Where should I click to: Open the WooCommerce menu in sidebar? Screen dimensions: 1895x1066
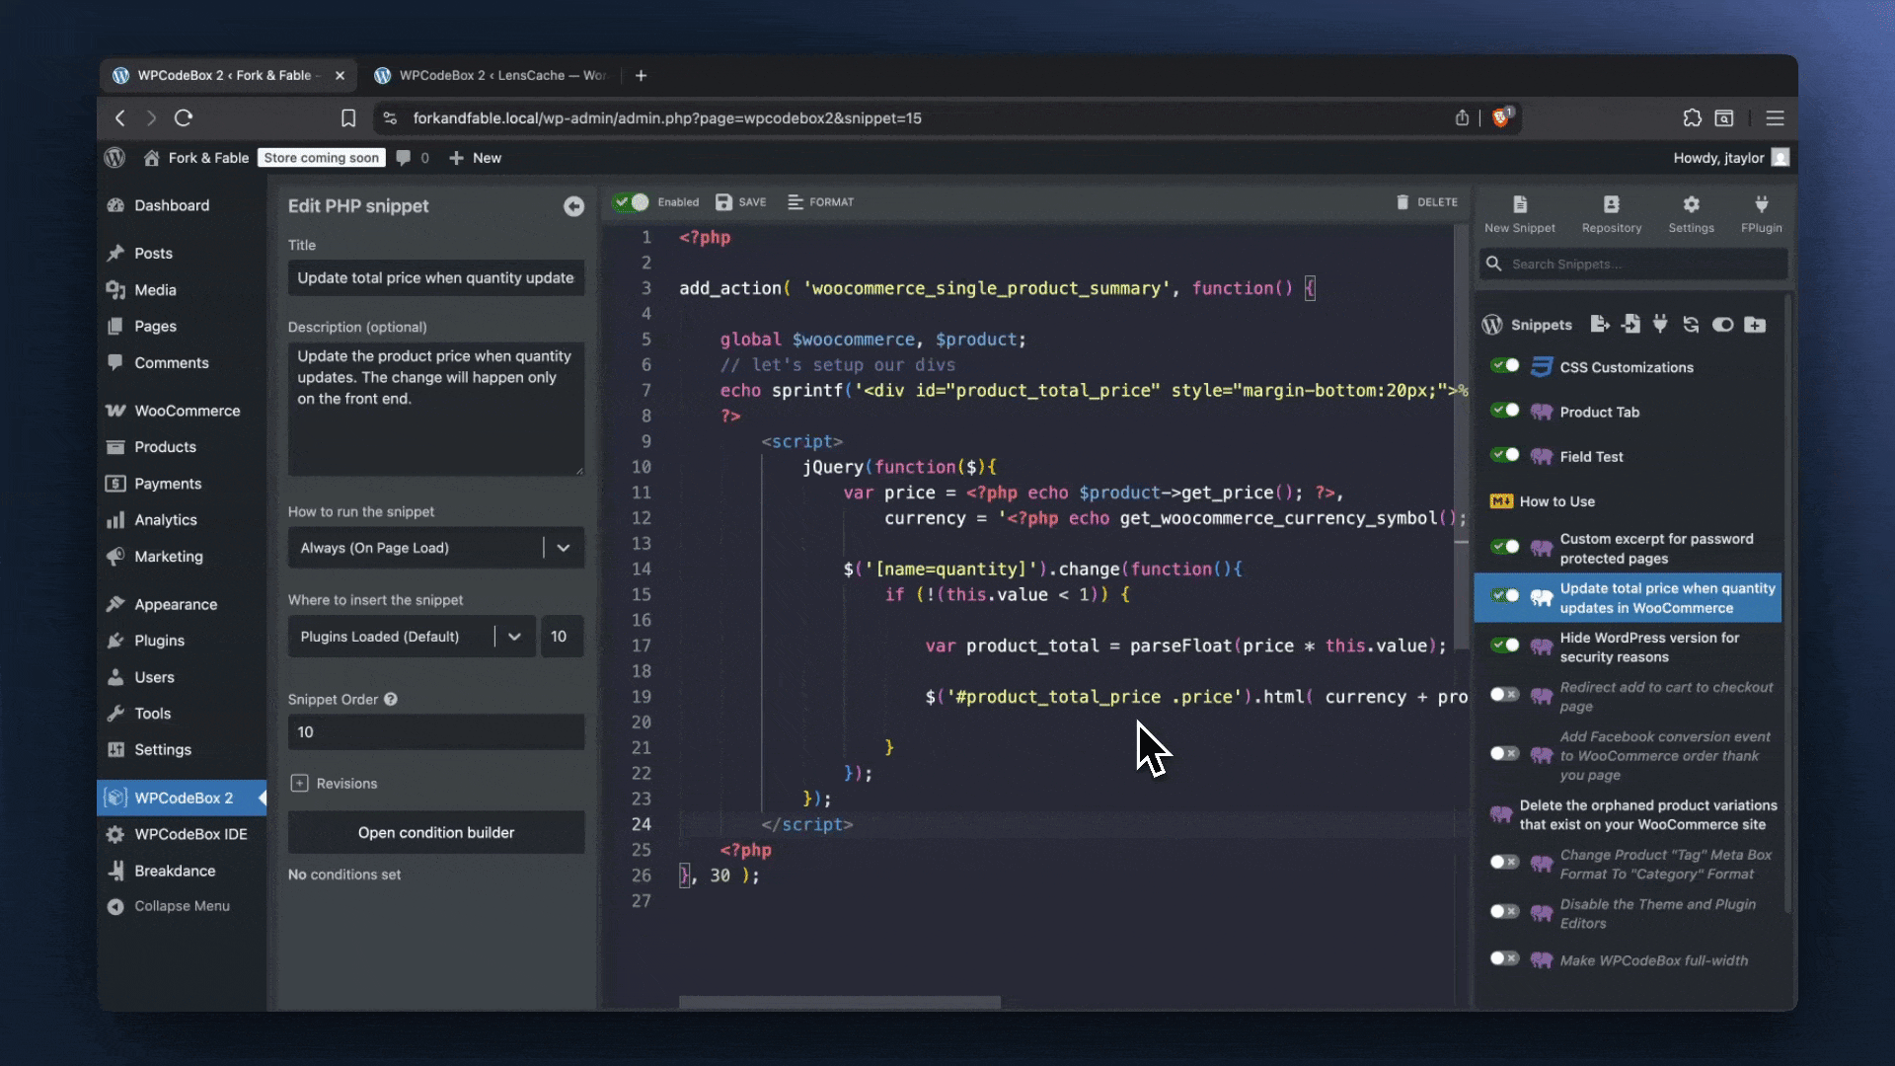pos(182,411)
